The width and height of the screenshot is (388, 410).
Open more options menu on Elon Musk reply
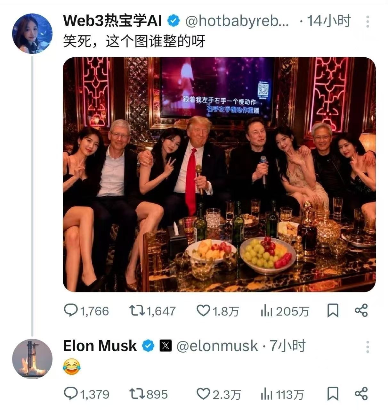click(x=368, y=347)
